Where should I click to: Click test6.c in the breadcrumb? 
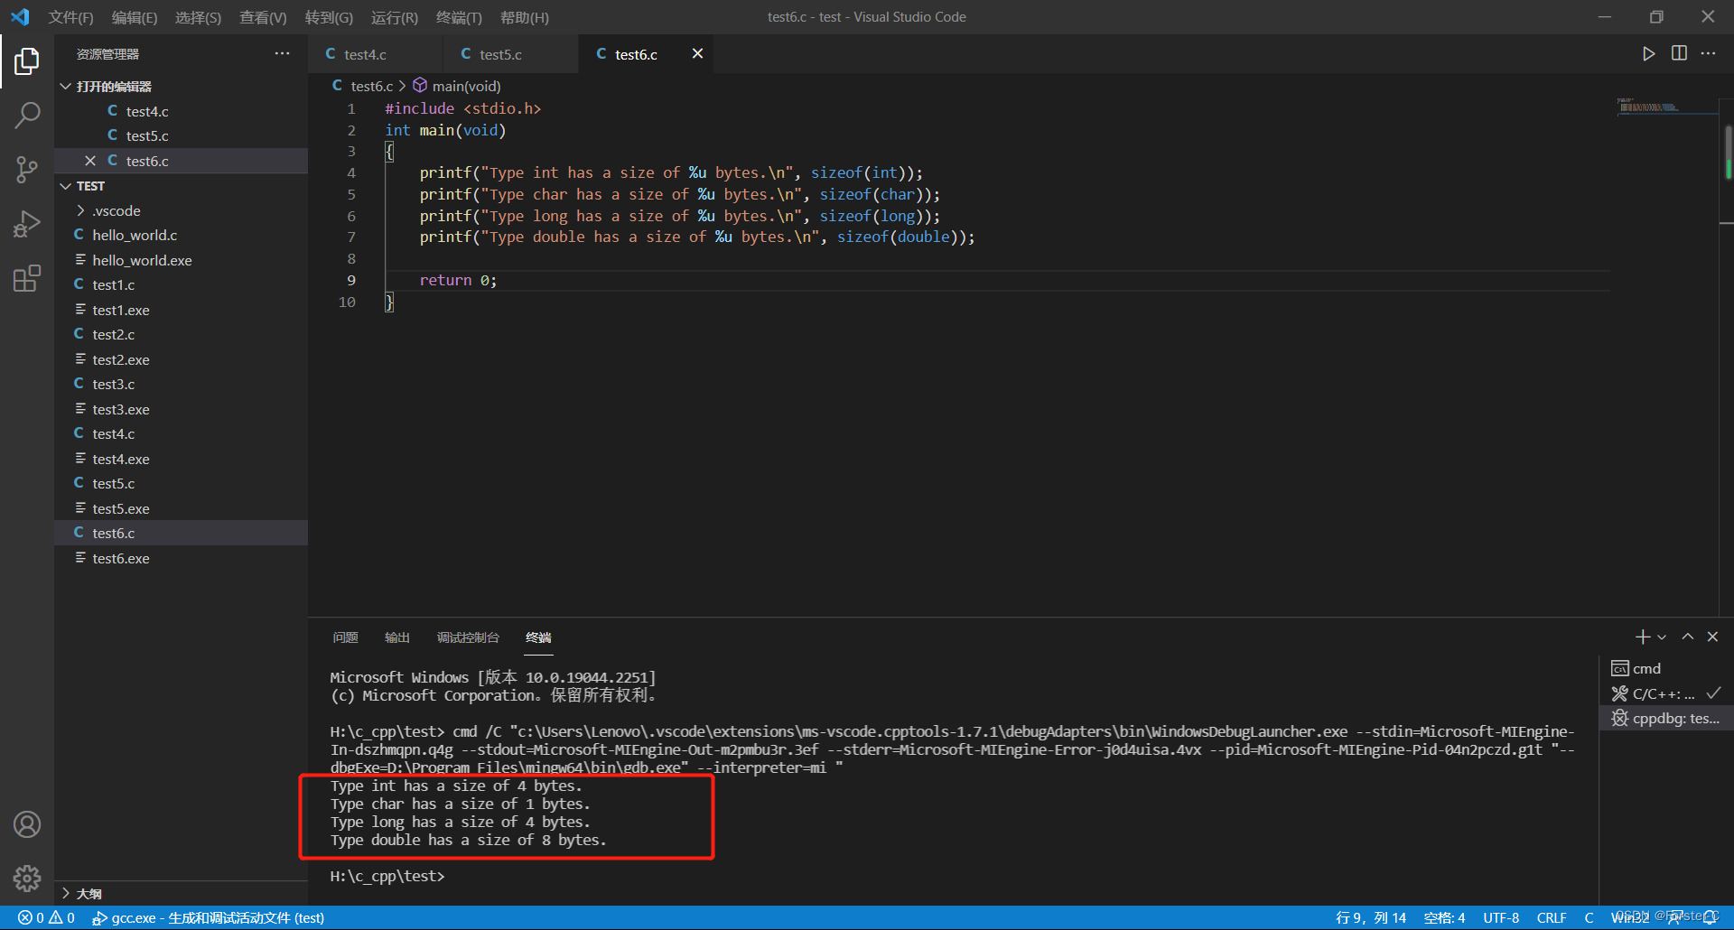[371, 86]
